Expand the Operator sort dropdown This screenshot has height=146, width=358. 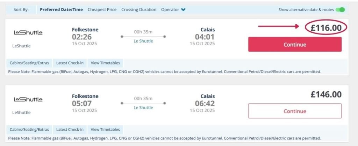(173, 10)
